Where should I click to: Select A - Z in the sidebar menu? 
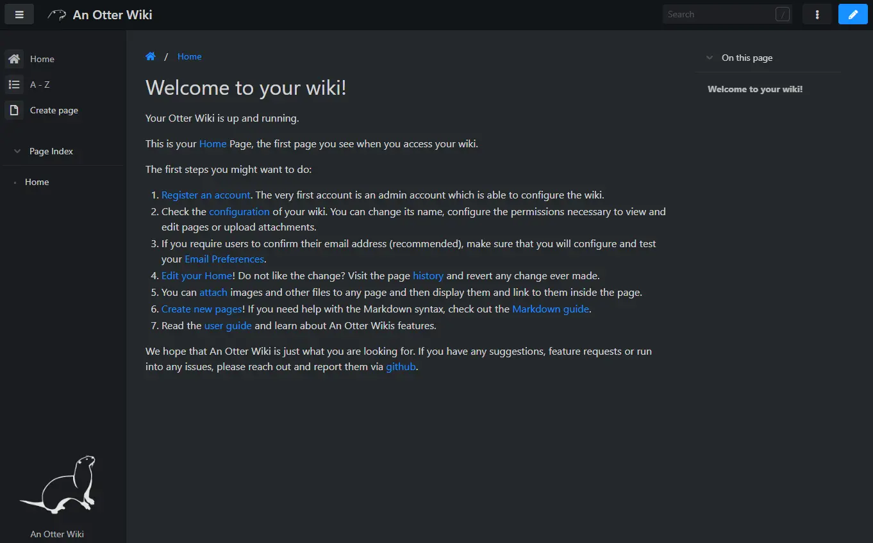pyautogui.click(x=39, y=84)
